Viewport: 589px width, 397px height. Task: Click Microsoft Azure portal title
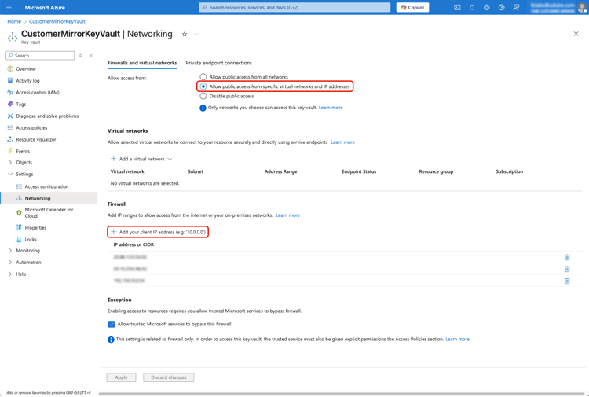click(45, 8)
